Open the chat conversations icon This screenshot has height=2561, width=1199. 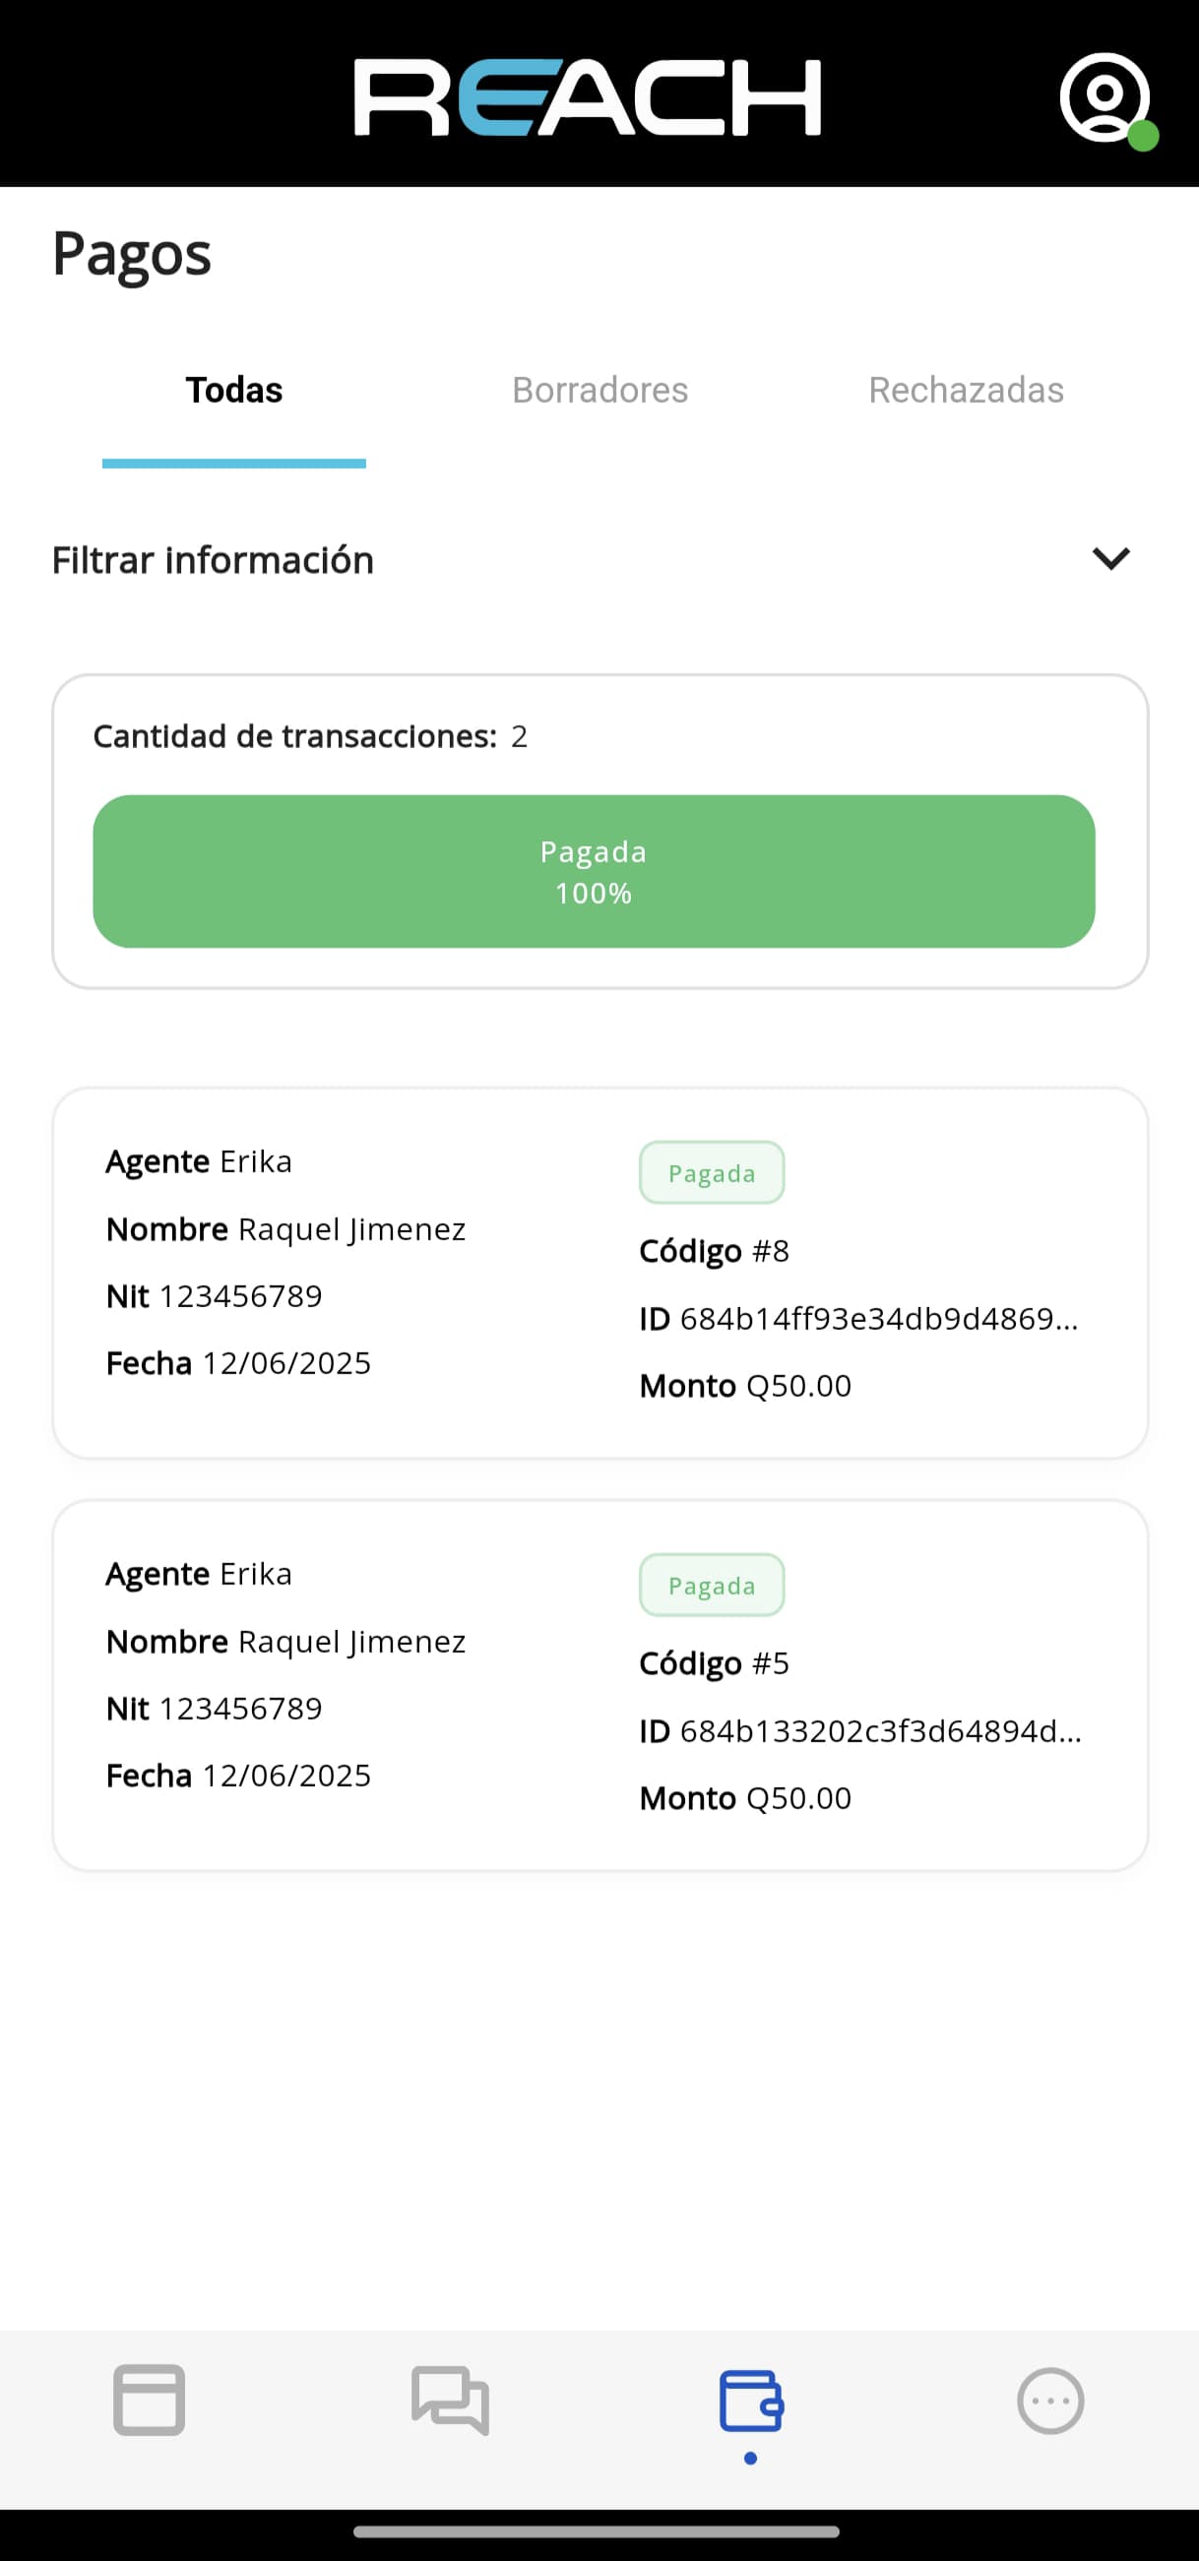pos(451,2400)
